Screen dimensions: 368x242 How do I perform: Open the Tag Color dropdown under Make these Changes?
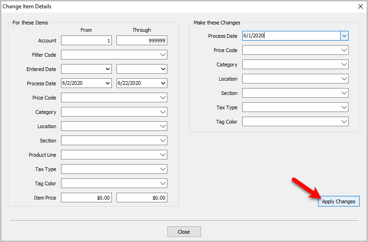(x=295, y=122)
